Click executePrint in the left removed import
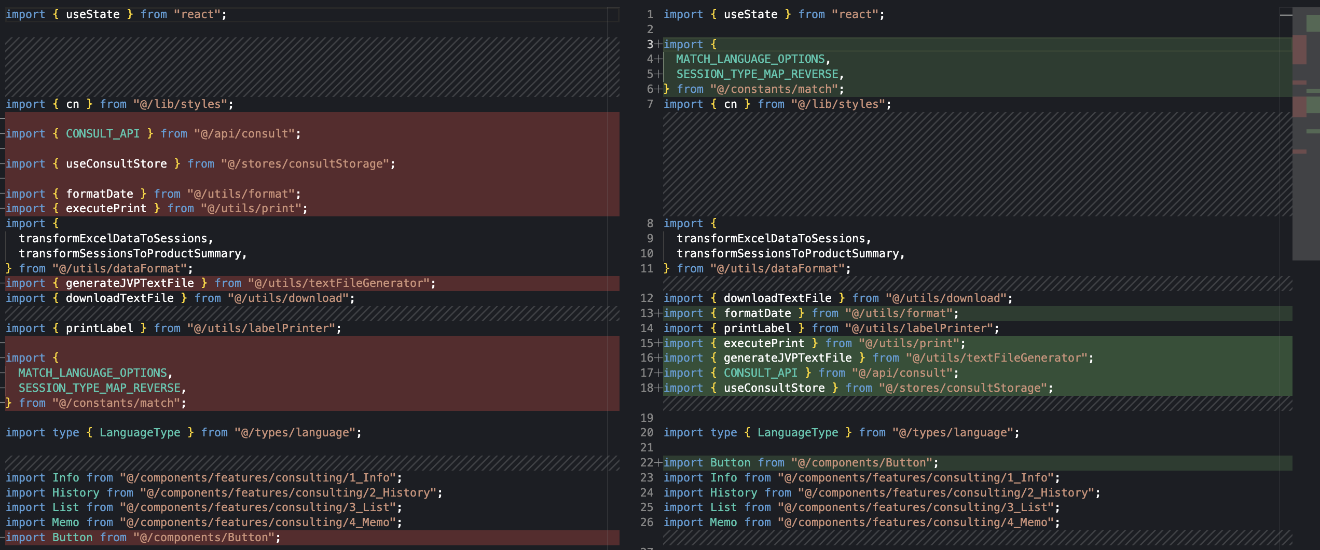The width and height of the screenshot is (1320, 550). point(106,209)
